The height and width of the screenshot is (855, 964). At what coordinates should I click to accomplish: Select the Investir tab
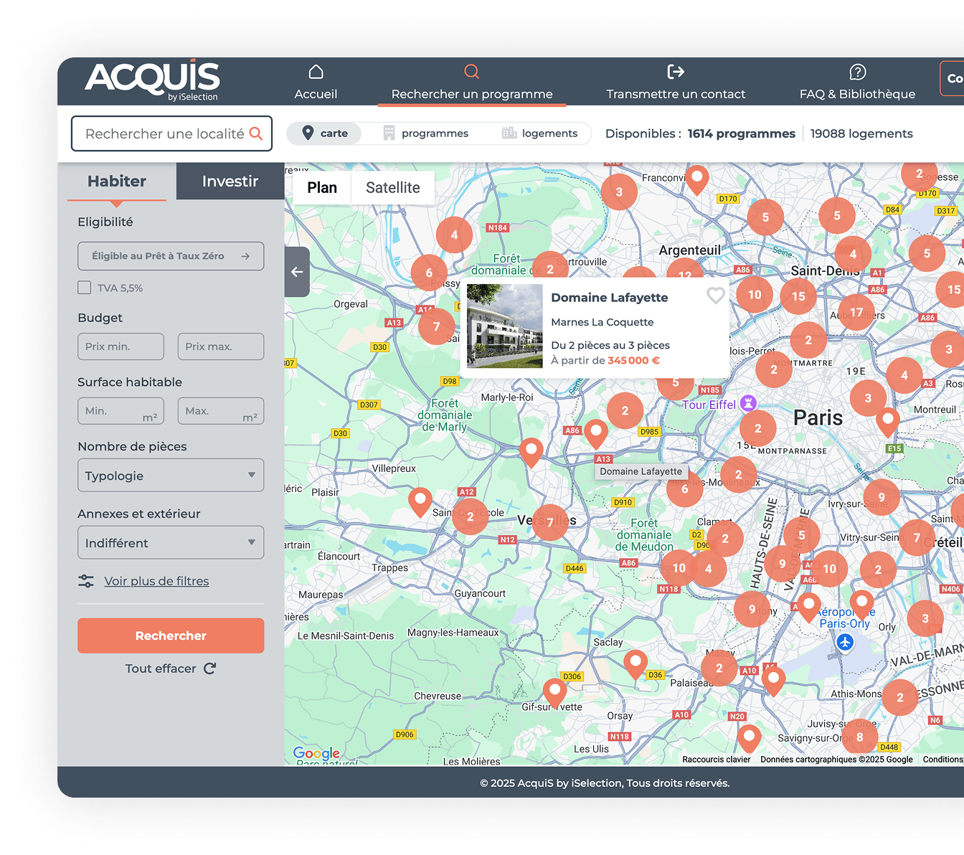(230, 181)
